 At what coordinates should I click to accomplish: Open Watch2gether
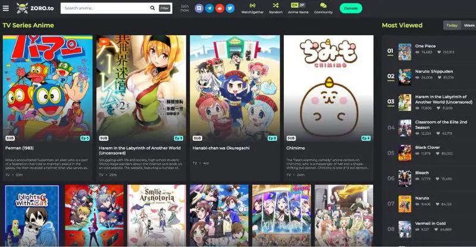[x=252, y=8]
